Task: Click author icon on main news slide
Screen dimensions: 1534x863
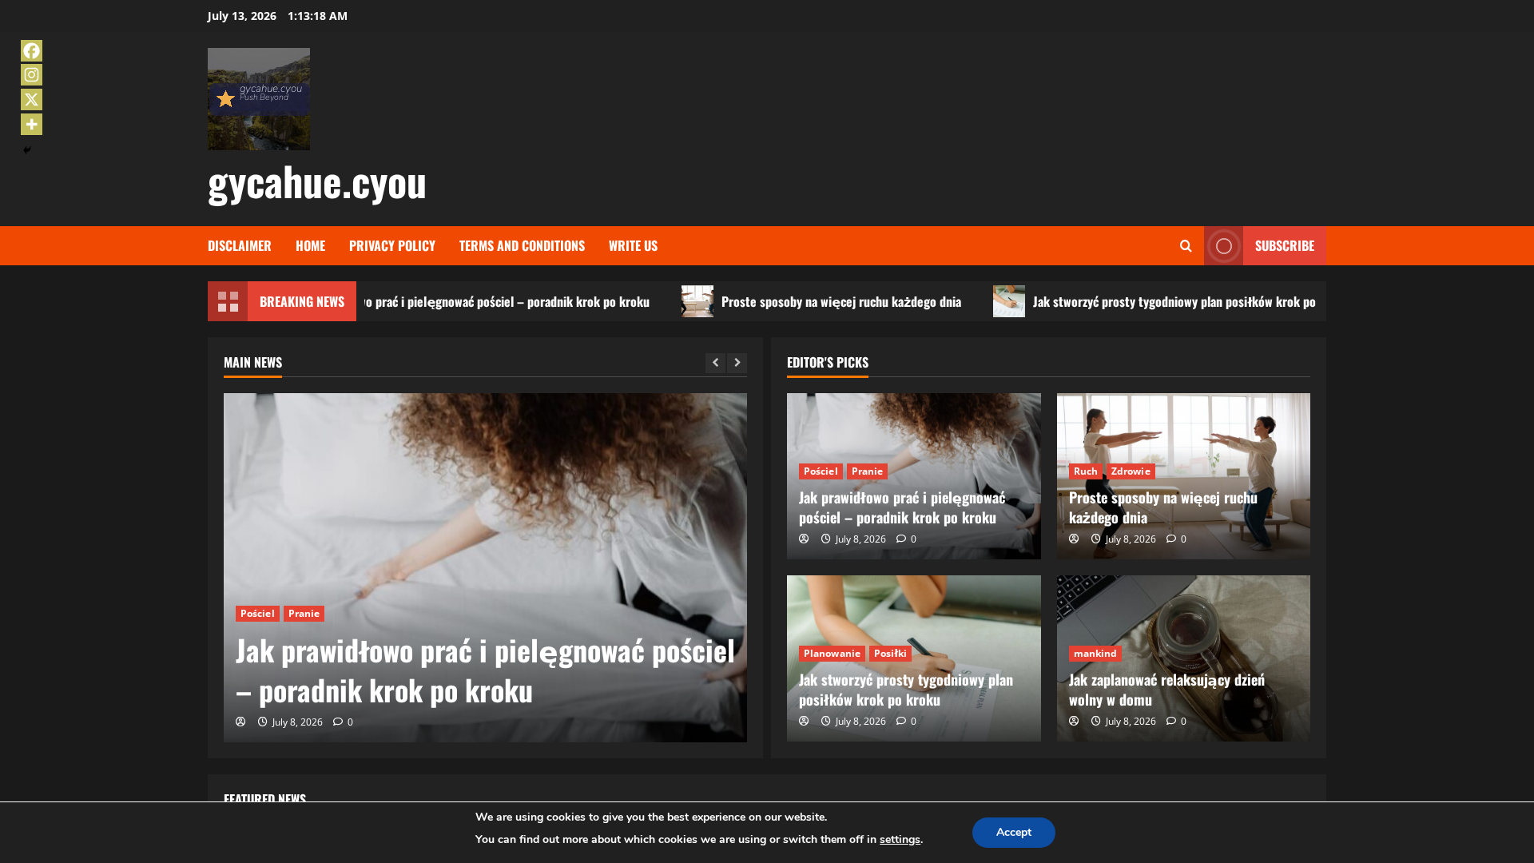Action: point(240,722)
